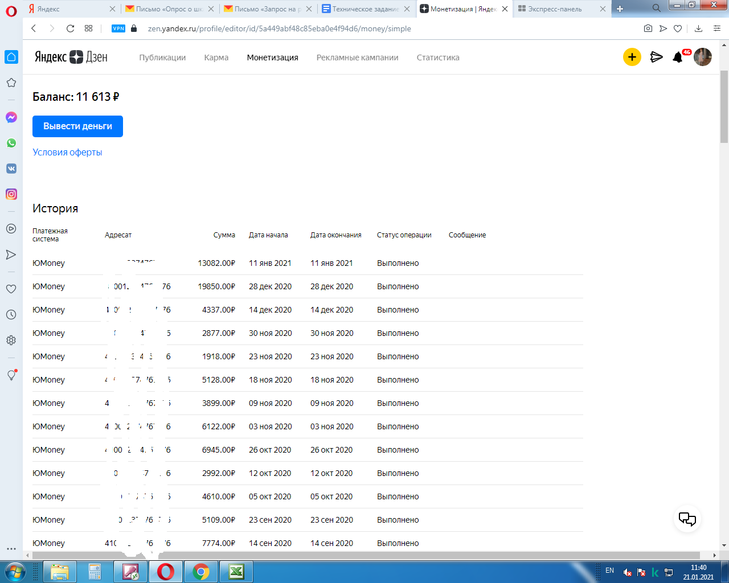
Task: Click the muted volume tray icon
Action: 627,572
